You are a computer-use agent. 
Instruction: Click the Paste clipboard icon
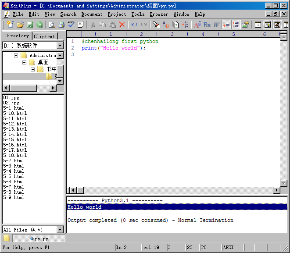112,25
